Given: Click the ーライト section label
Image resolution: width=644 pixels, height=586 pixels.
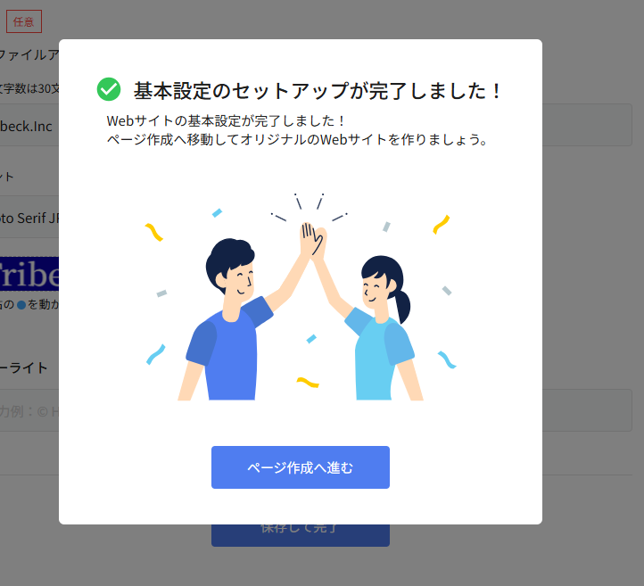Looking at the screenshot, I should (24, 368).
